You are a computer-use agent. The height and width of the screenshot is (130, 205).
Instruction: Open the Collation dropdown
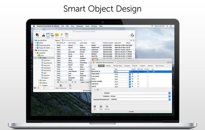(x=169, y=96)
